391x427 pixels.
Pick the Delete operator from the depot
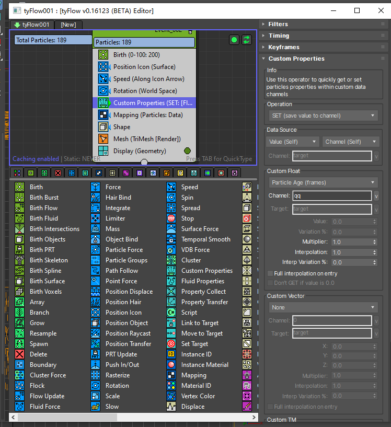(x=38, y=354)
